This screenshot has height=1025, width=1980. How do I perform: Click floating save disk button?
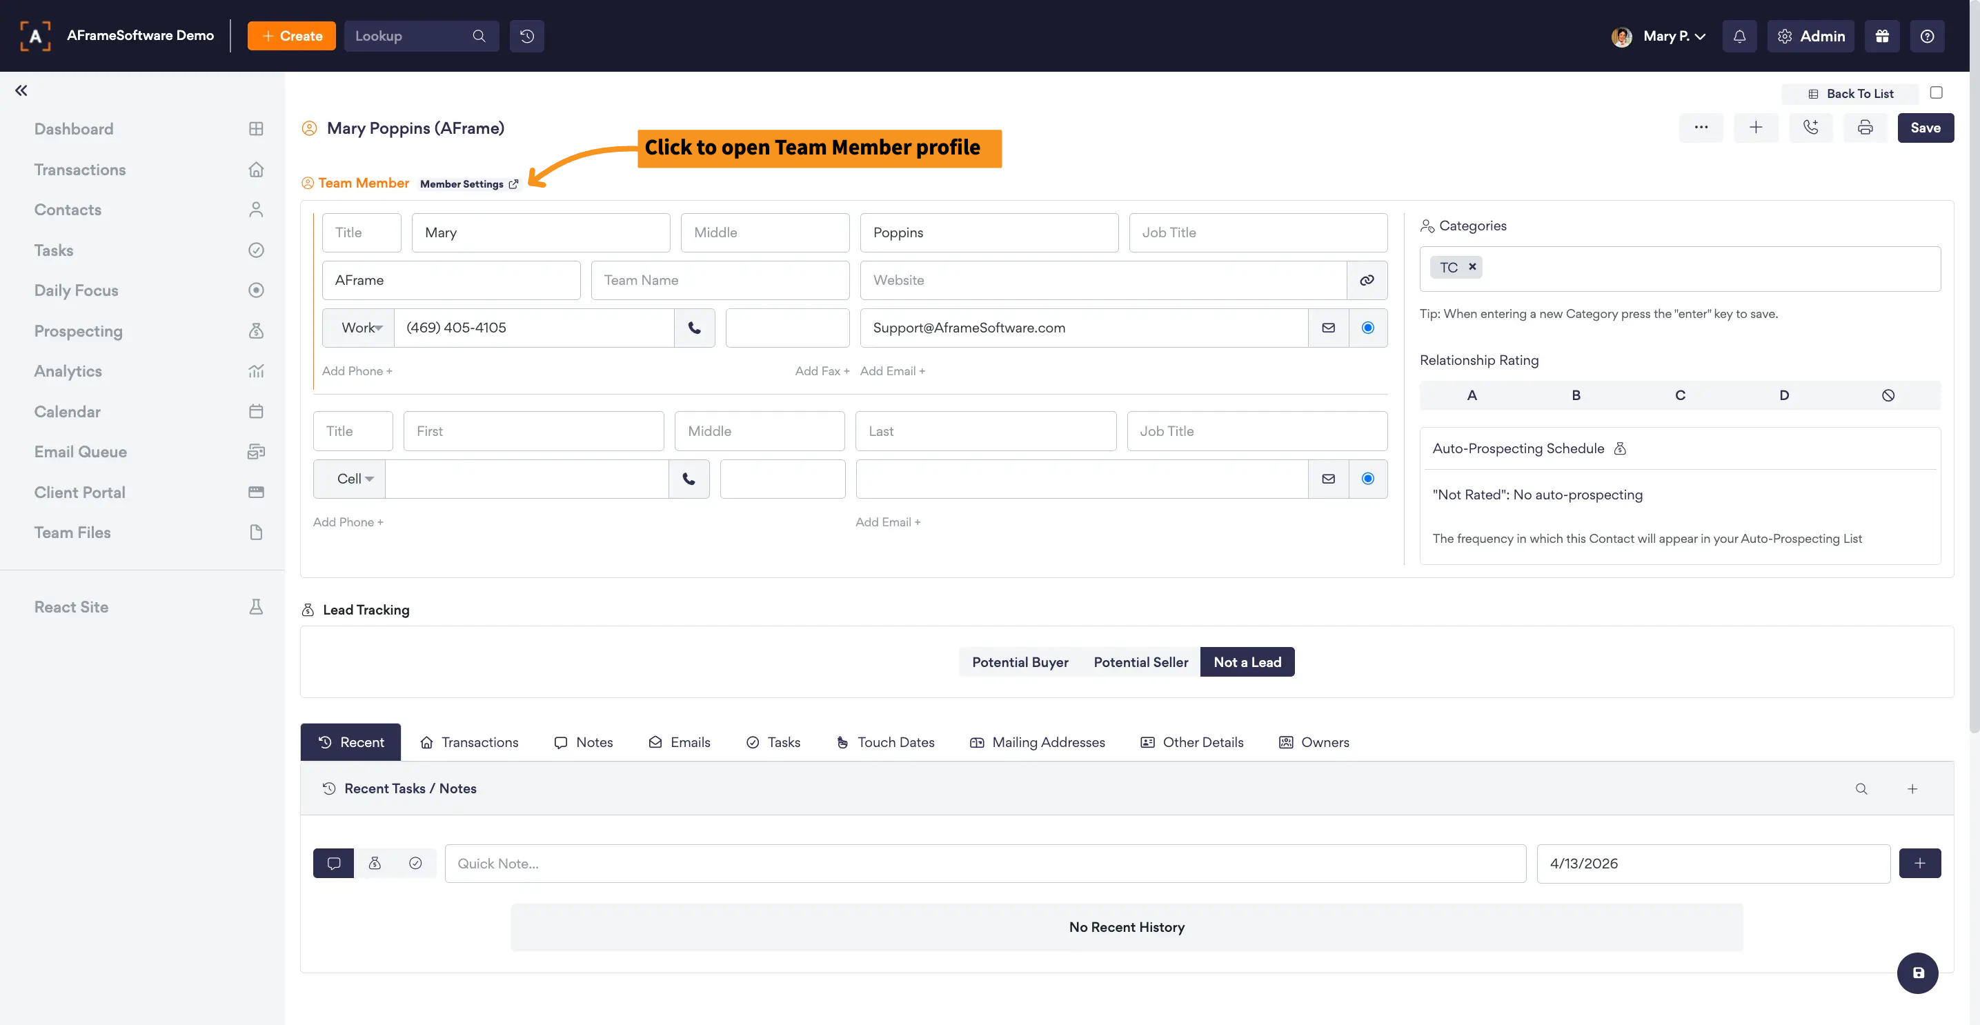[x=1918, y=973]
